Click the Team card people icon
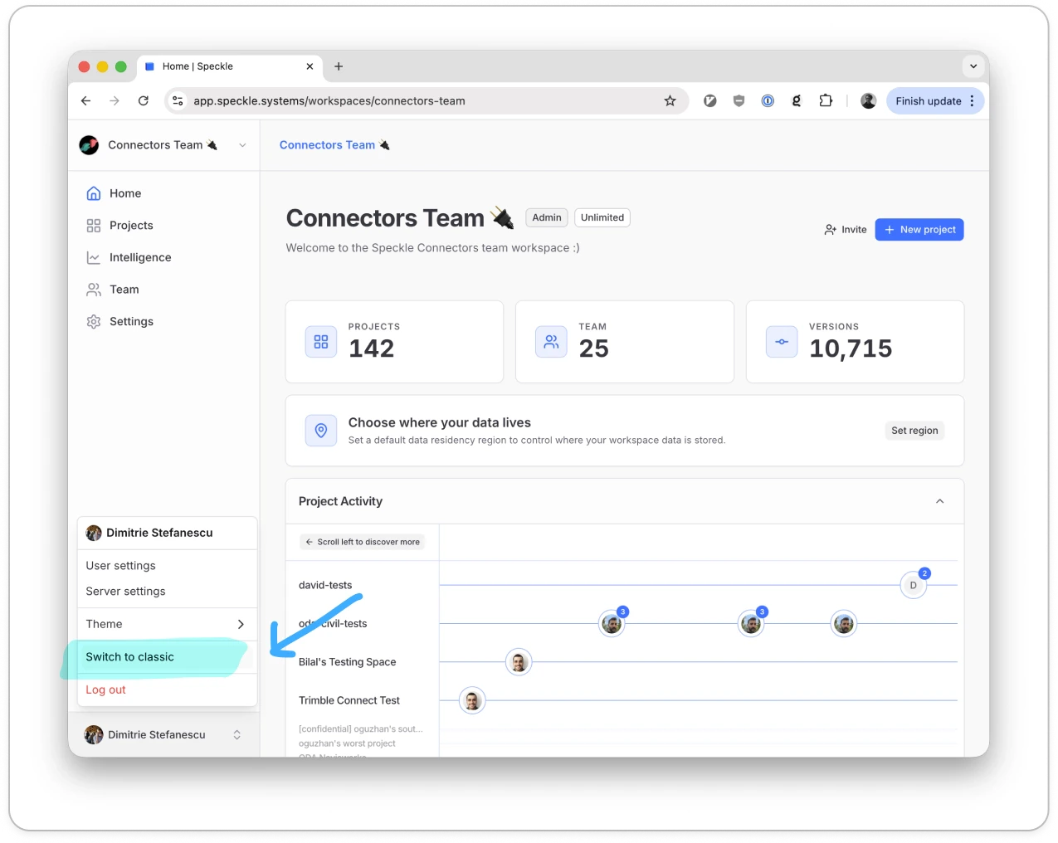The image size is (1058, 843). (551, 342)
